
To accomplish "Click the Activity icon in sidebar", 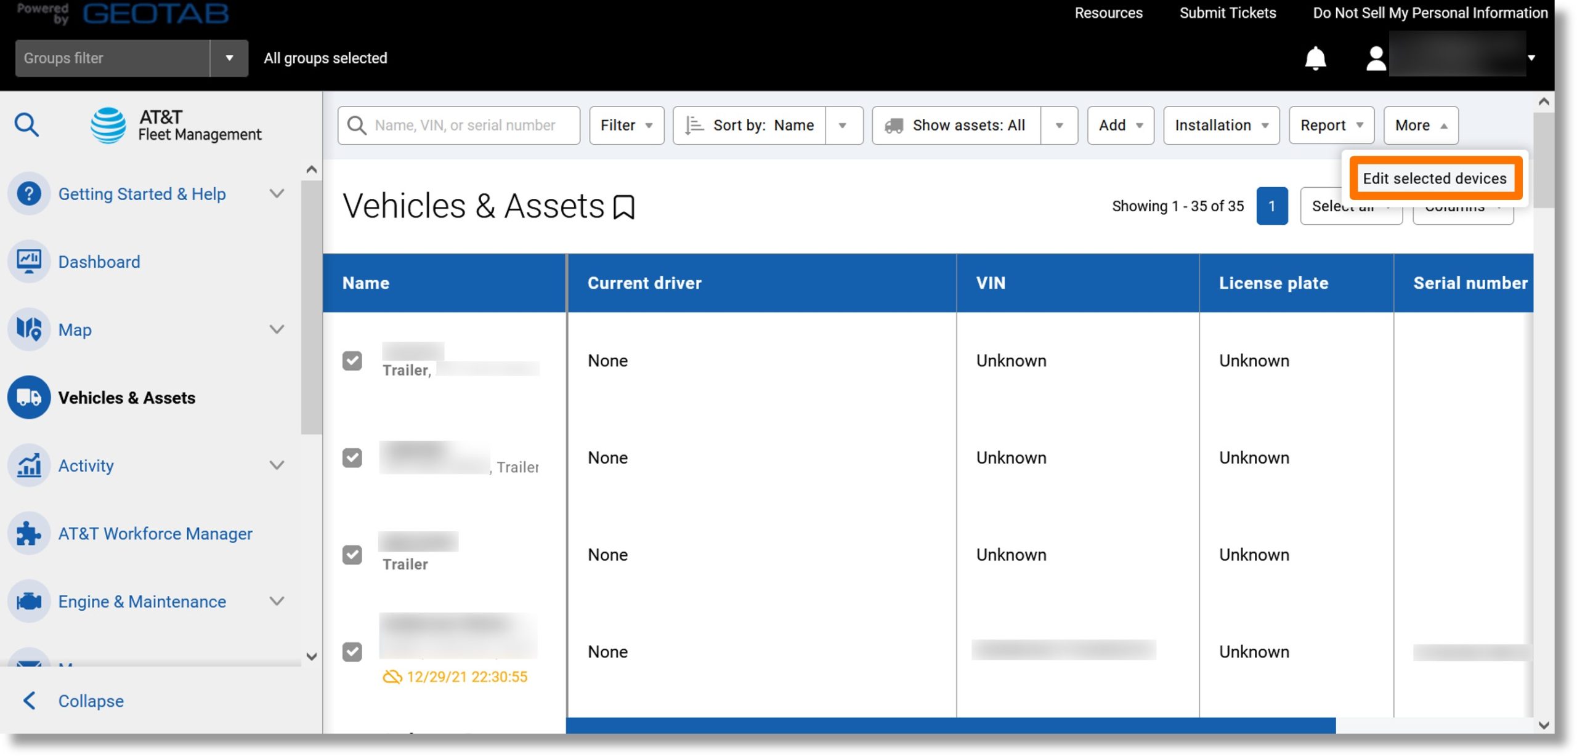I will [x=28, y=464].
